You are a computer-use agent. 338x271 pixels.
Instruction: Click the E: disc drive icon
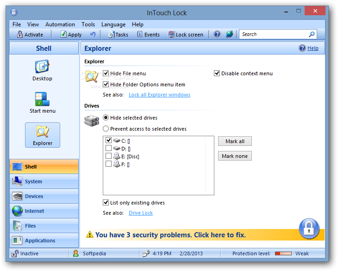[x=117, y=156]
